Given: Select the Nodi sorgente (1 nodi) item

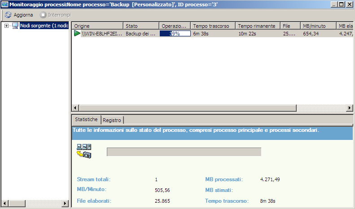Looking at the screenshot, I should coord(44,26).
